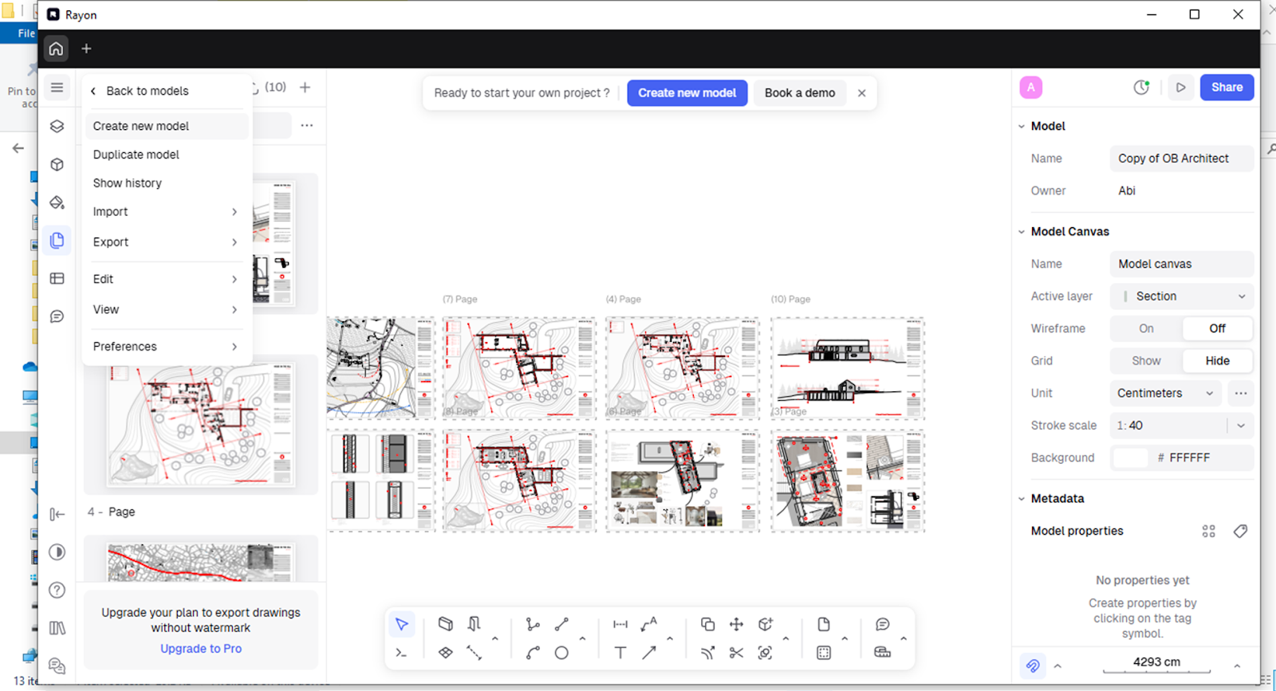Choose Duplicate model
The image size is (1276, 691).
point(167,155)
